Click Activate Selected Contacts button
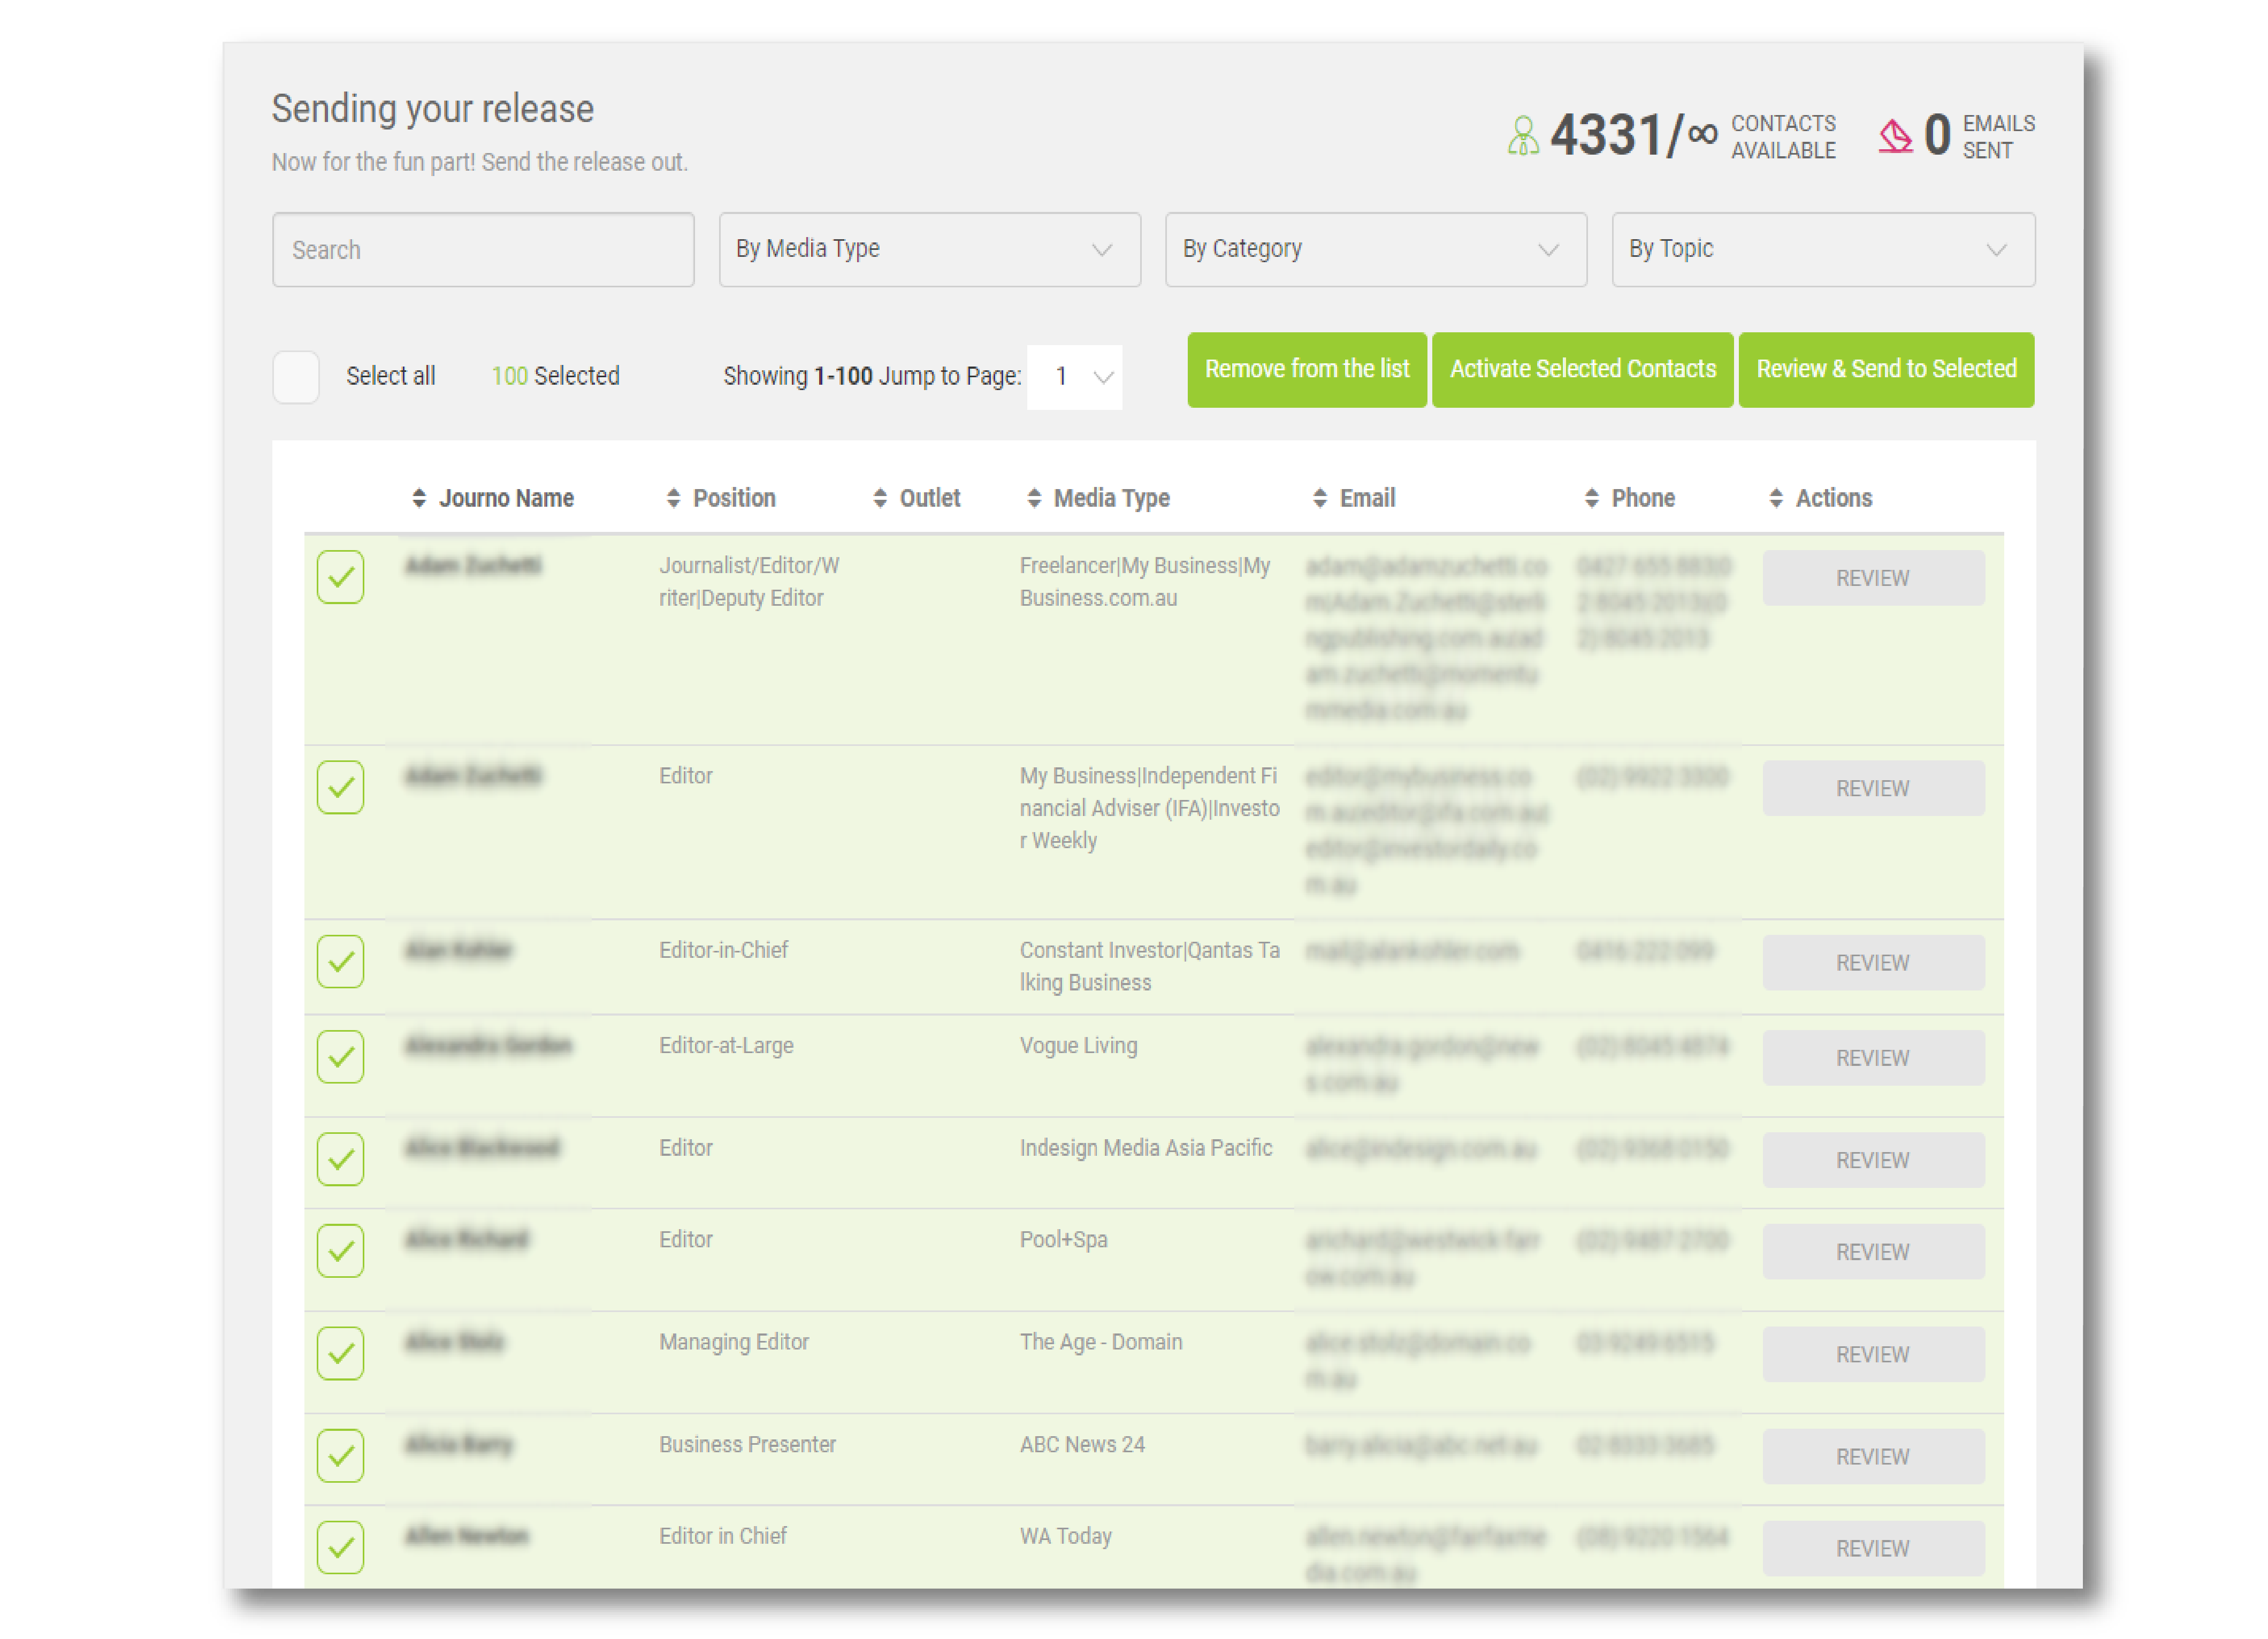 tap(1582, 370)
